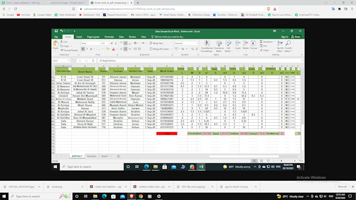Toggle Underline formatting in the Font group
Image resolution: width=356 pixels, height=200 pixels.
point(91,49)
